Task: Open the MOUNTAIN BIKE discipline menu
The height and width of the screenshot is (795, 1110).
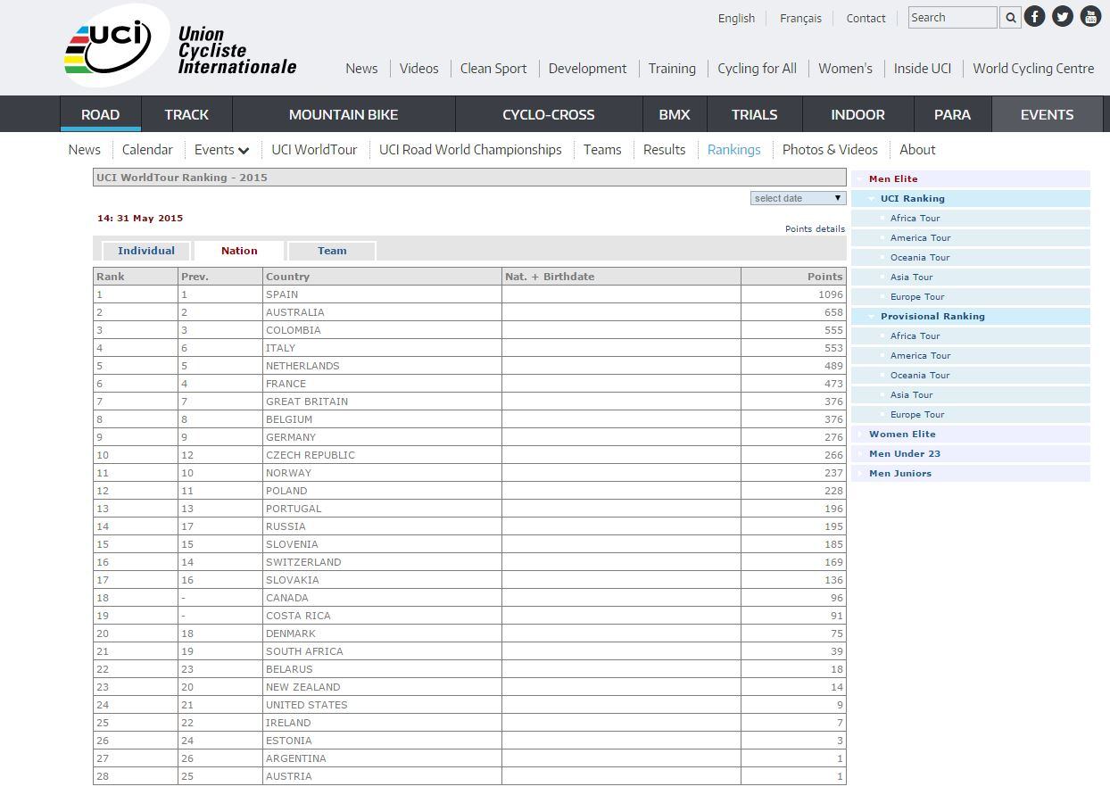Action: click(344, 115)
